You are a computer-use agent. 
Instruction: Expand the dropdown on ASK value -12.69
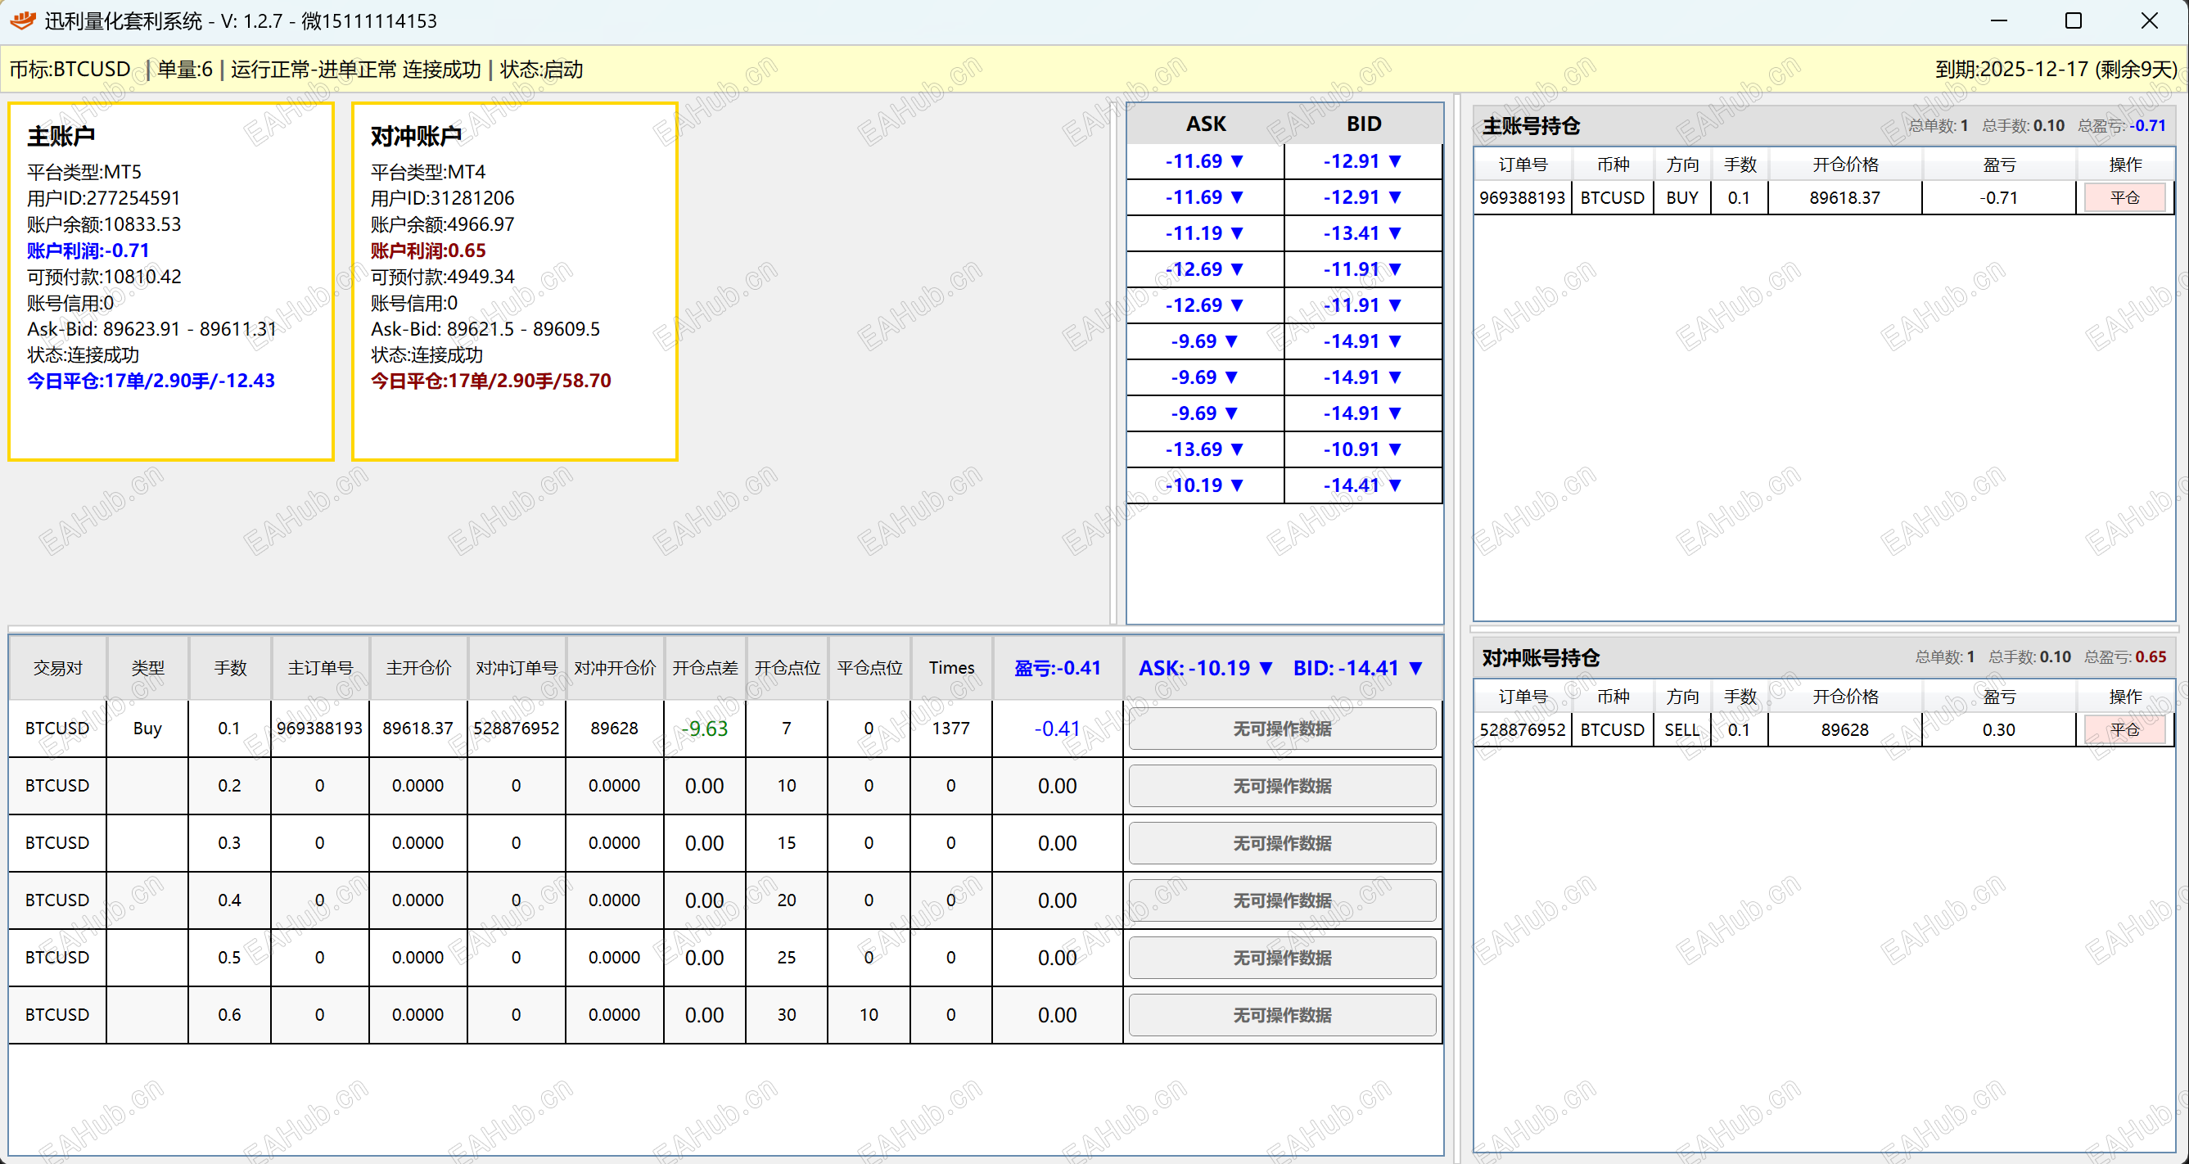point(1235,269)
